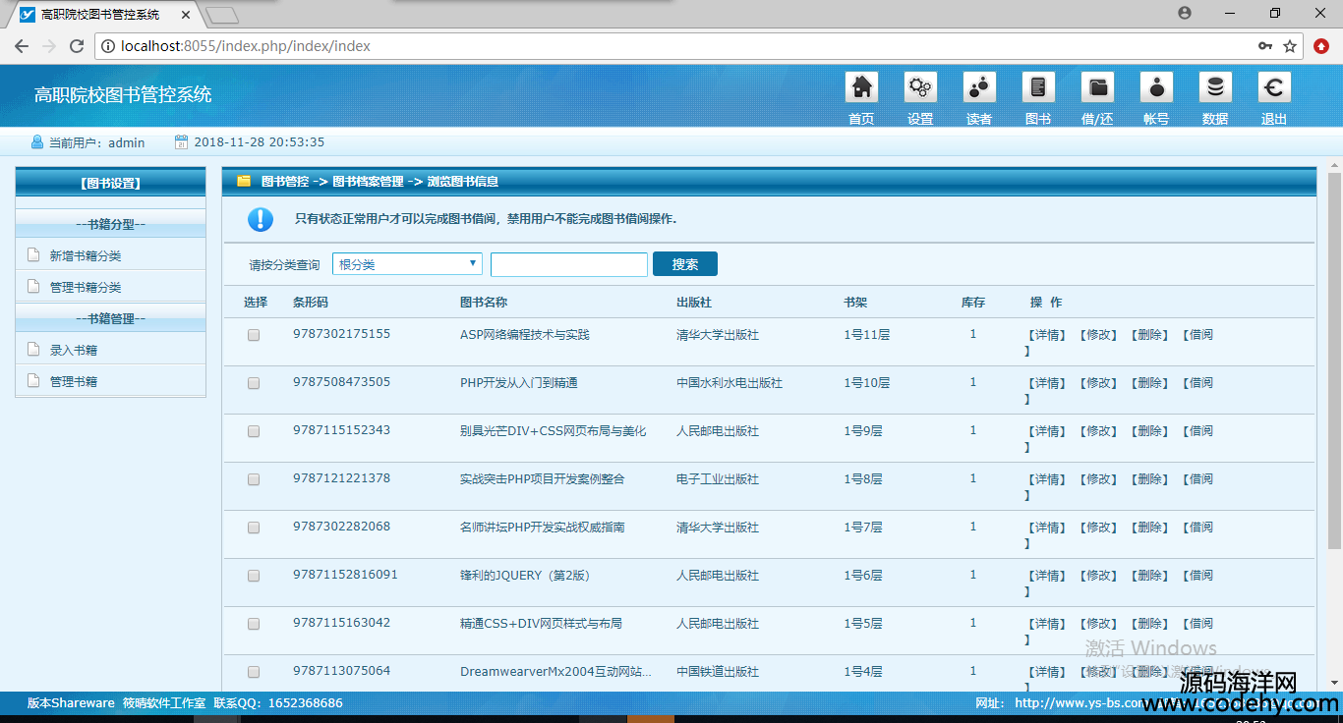The height and width of the screenshot is (723, 1343).
Task: Open 新增书籍分类 in the sidebar
Action: 86,256
